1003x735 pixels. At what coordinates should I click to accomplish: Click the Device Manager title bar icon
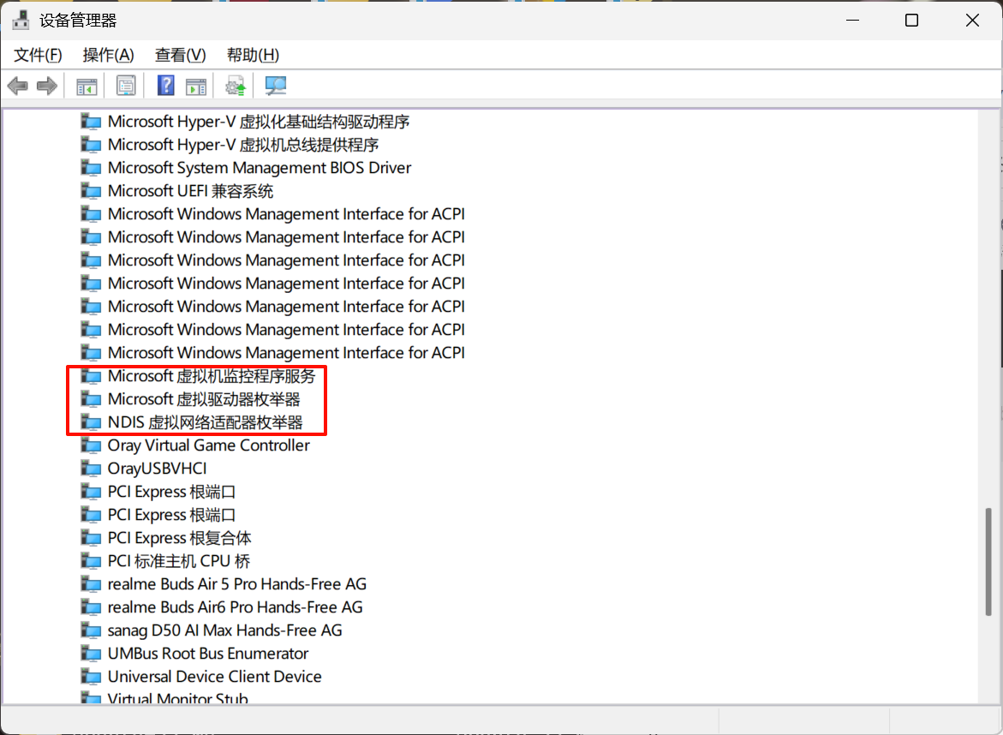point(21,21)
